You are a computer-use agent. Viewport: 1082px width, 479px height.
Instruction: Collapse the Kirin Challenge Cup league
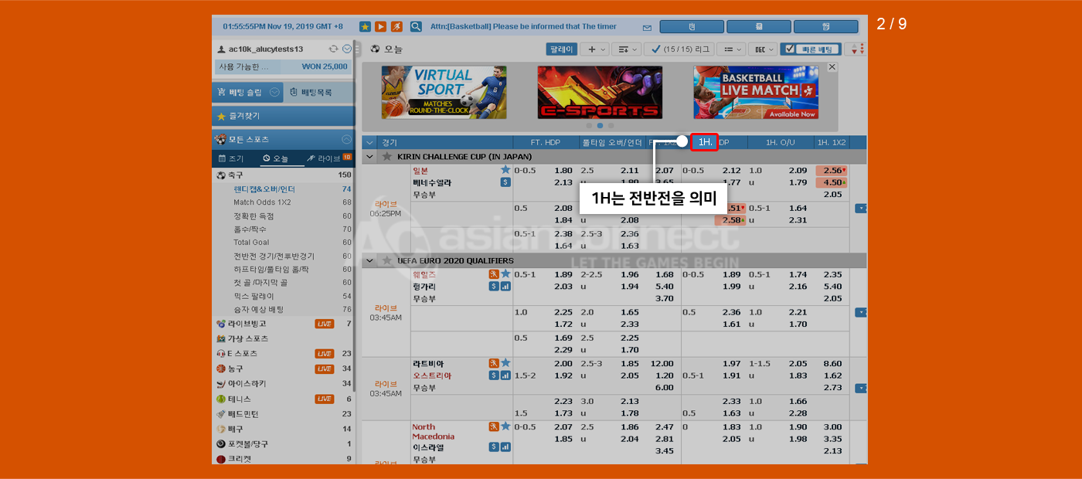coord(369,156)
